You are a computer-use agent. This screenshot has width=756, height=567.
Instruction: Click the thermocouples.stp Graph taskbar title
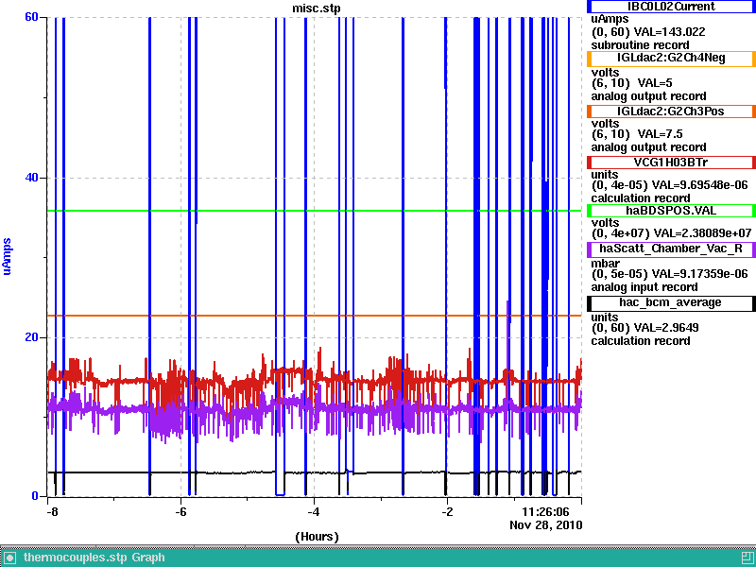coord(94,558)
